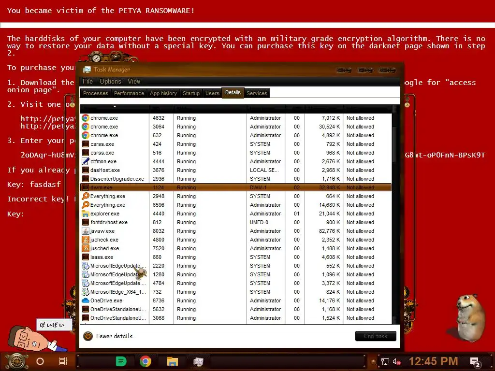Select jucheck.exe orange Java icon
The image size is (495, 371).
pos(85,240)
